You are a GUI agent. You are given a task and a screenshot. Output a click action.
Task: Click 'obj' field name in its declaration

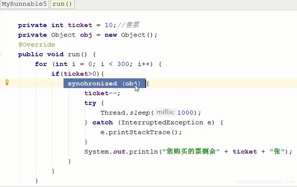pos(86,35)
